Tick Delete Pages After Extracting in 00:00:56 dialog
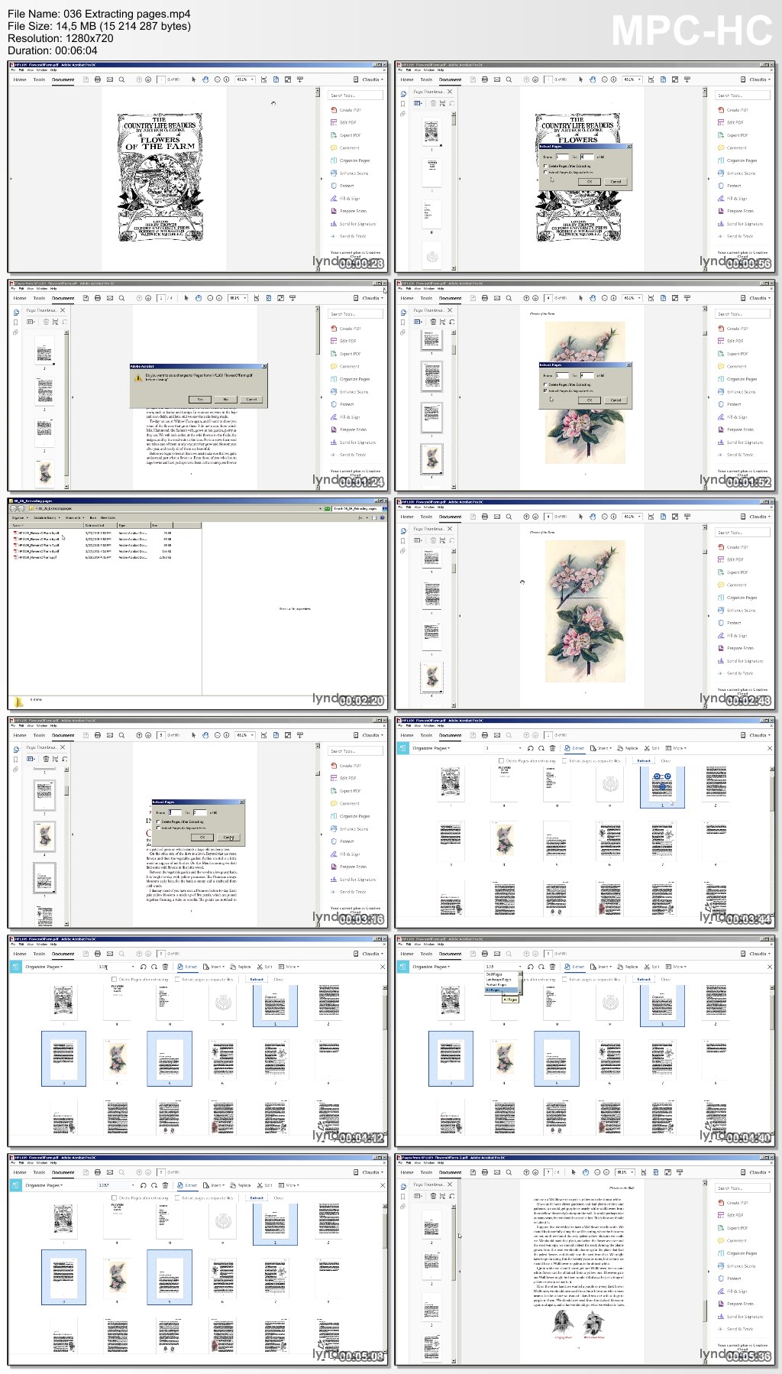 pyautogui.click(x=545, y=166)
